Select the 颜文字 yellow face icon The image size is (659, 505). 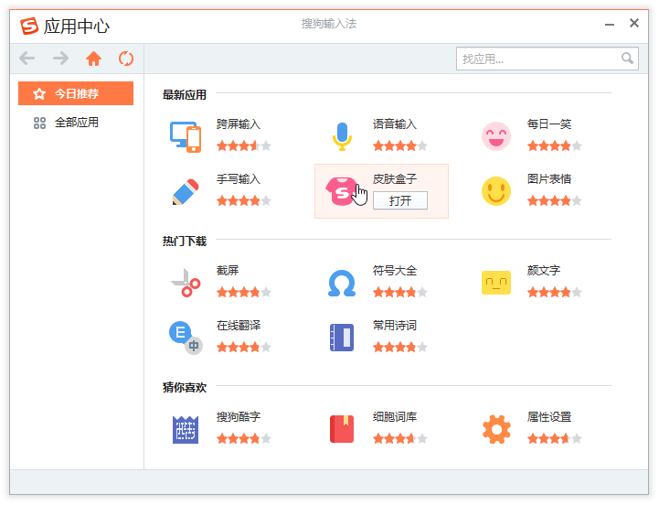click(496, 283)
